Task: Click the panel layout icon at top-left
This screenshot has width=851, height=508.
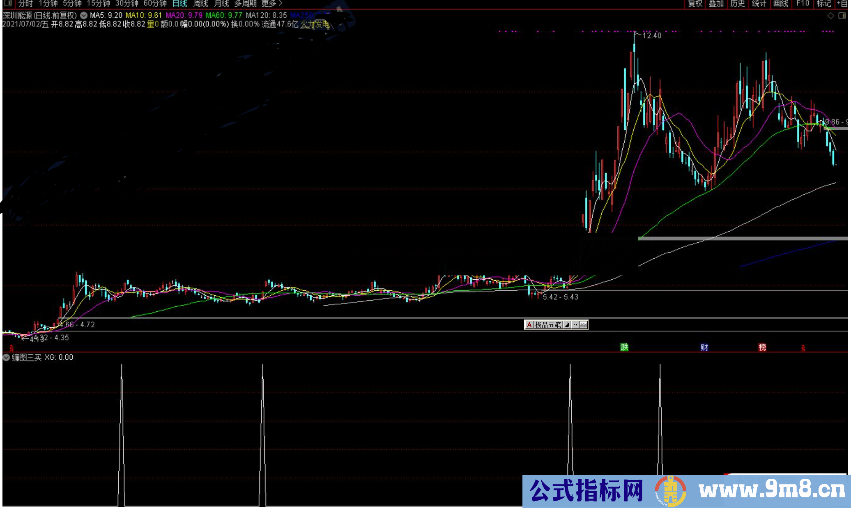Action: [x=8, y=3]
